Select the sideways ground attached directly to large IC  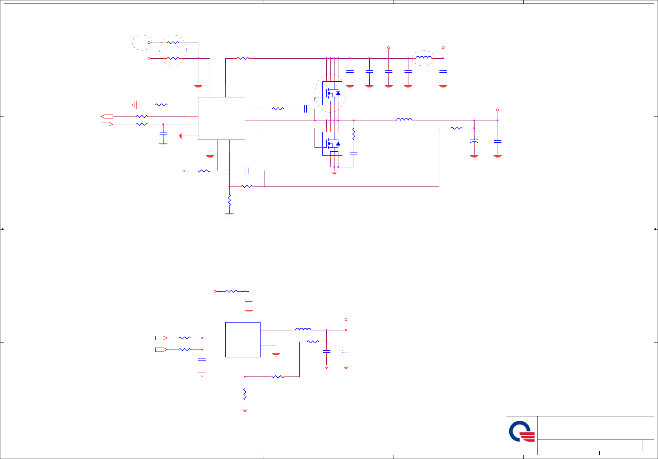[x=181, y=136]
